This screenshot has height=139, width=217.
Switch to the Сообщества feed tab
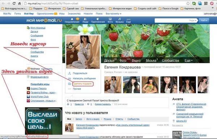[133, 119]
